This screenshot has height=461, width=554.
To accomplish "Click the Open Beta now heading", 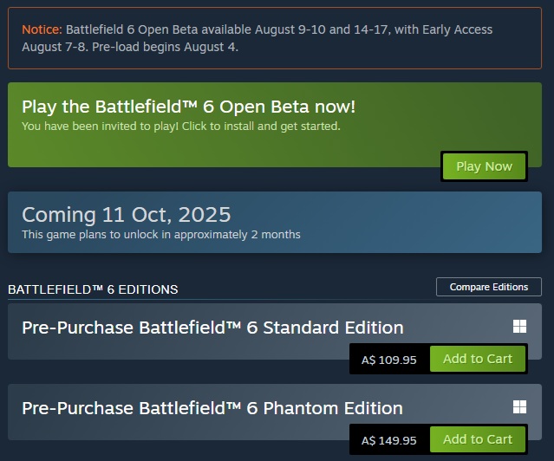I will tap(189, 107).
